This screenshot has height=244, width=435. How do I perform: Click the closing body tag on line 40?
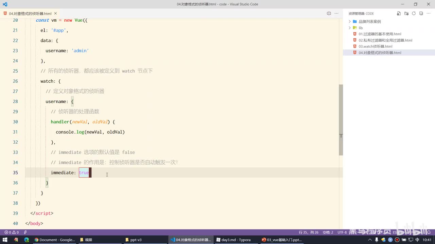pyautogui.click(x=34, y=223)
